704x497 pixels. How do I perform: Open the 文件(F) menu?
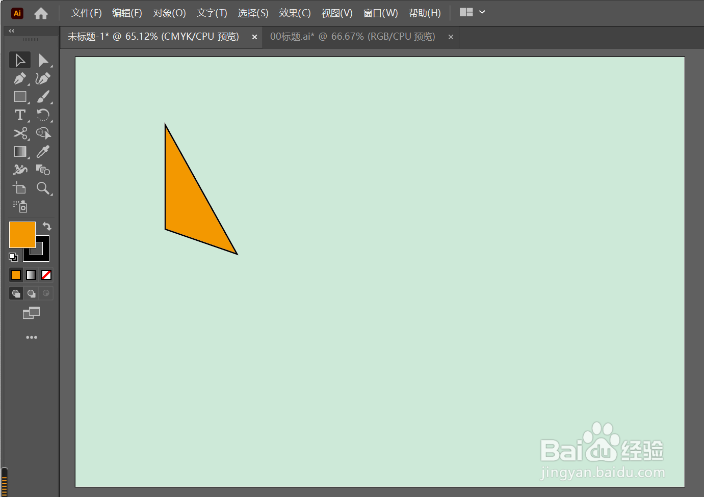87,13
